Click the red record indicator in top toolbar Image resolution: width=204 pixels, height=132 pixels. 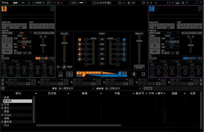point(58,3)
